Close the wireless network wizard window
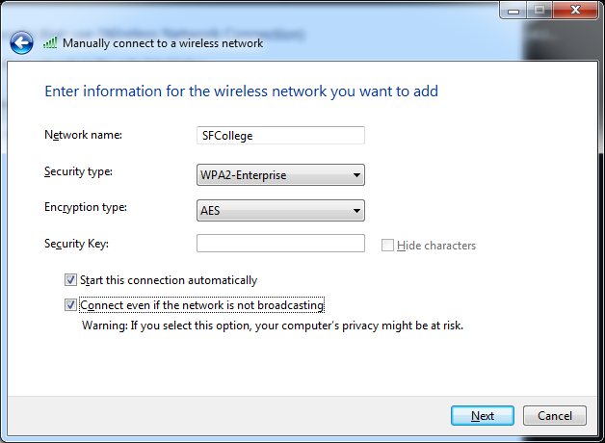605x443 pixels. [x=575, y=11]
